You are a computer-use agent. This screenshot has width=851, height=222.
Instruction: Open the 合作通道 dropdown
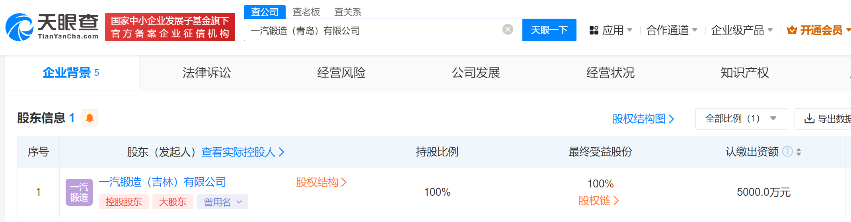coord(672,30)
